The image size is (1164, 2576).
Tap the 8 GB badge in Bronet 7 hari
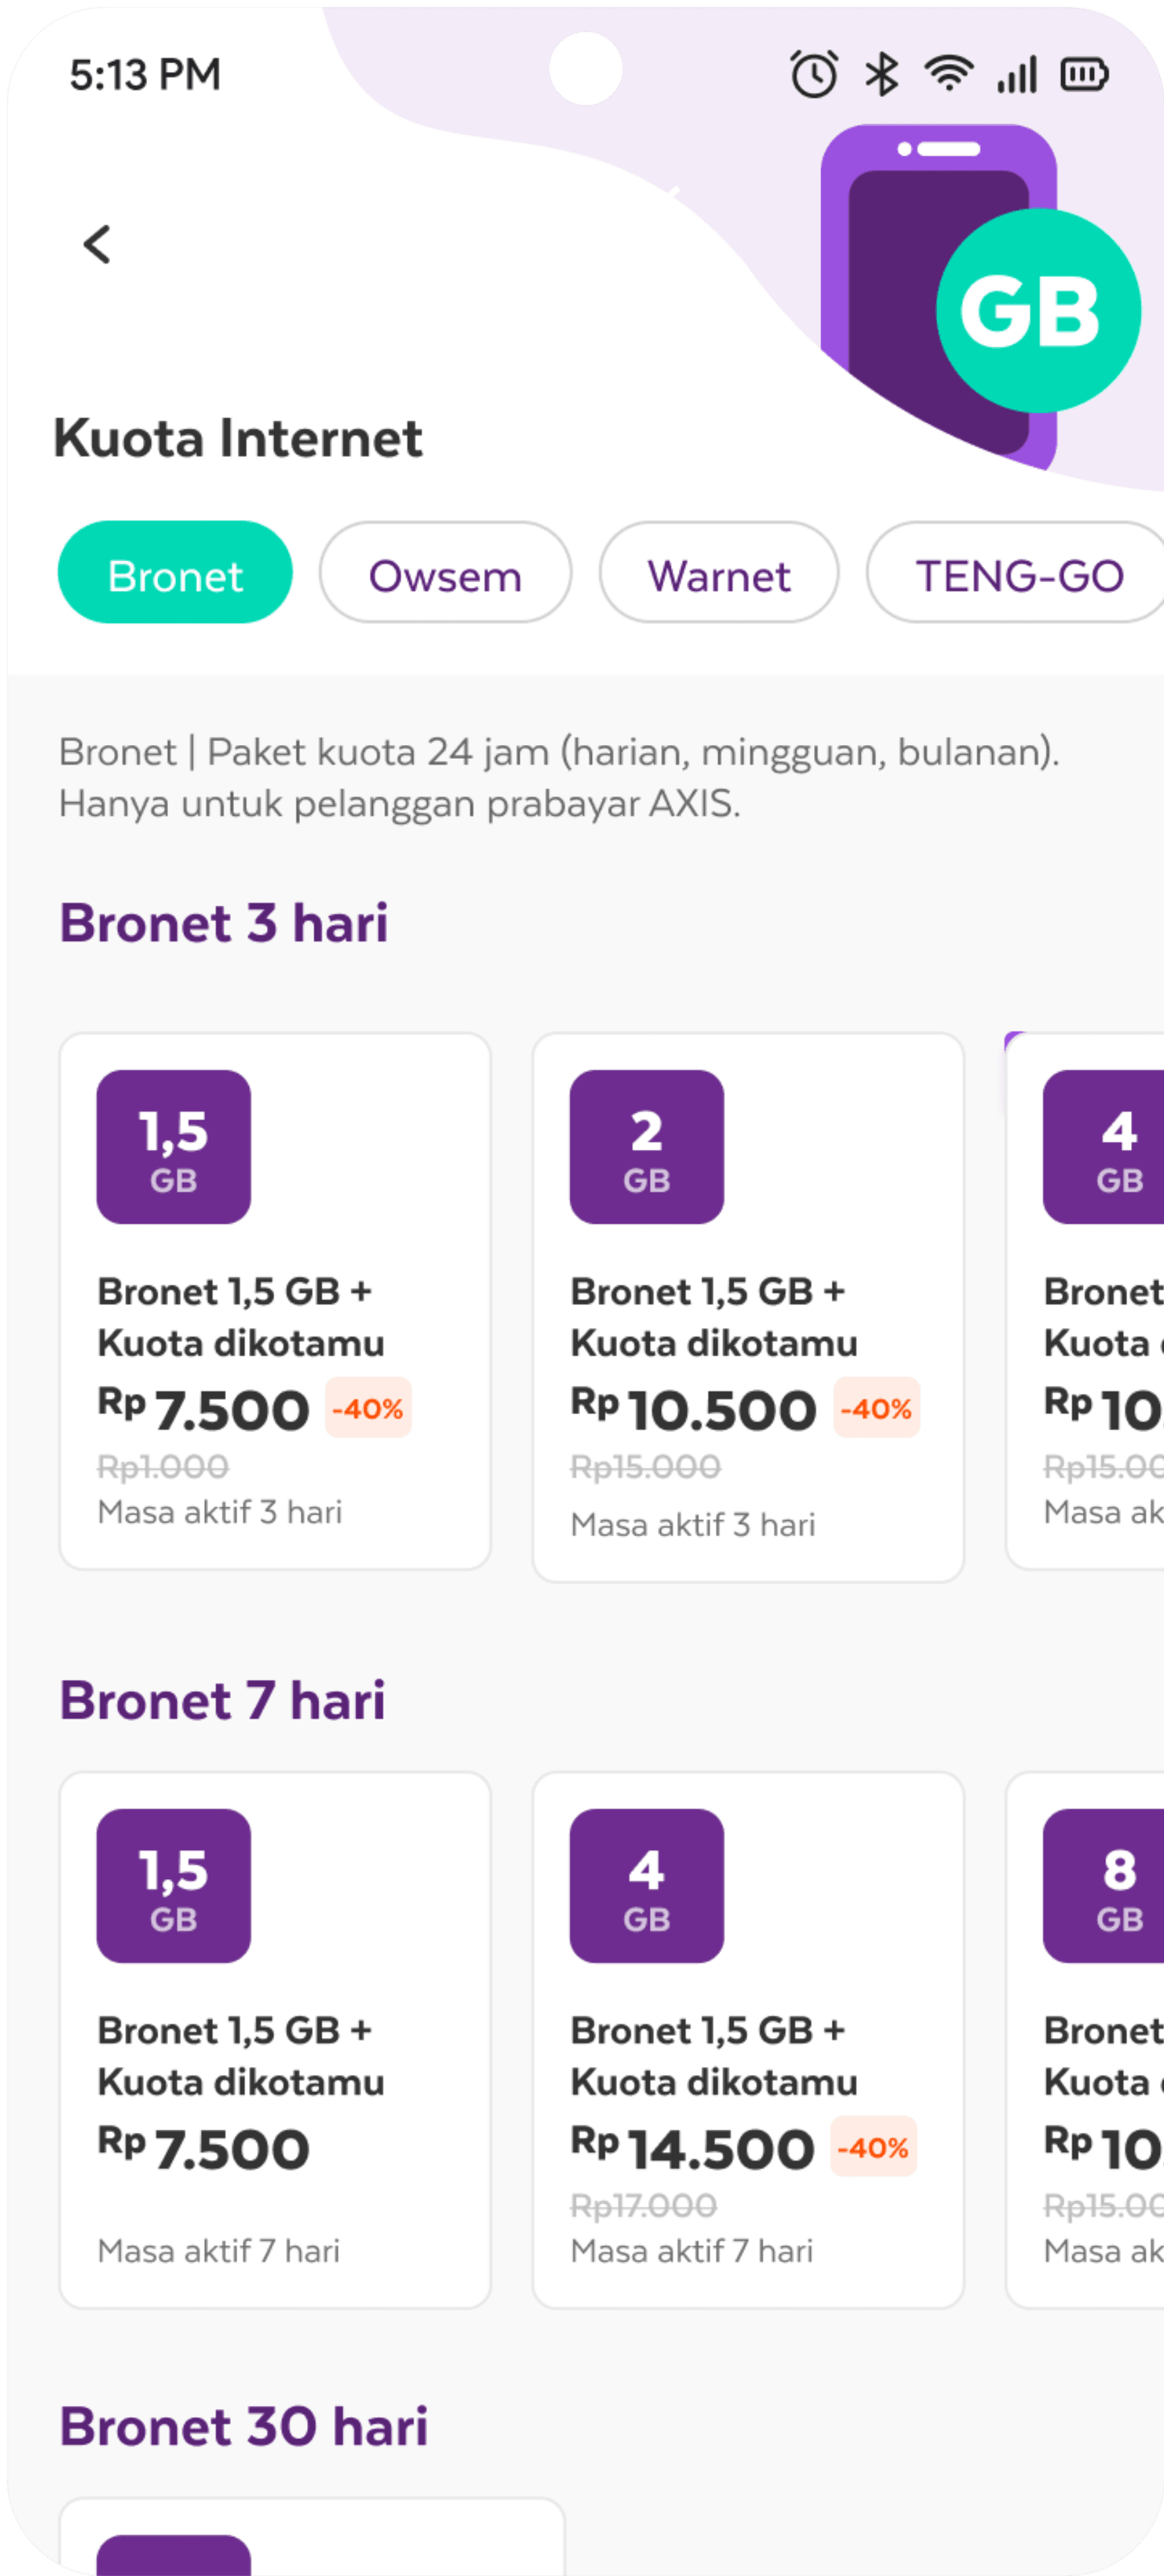coord(1103,1885)
